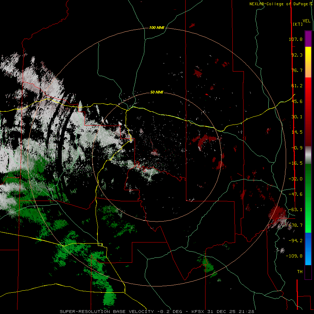Pick the bright red segment of the color bar
Image resolution: width=314 pixels, height=314 pixels.
click(x=308, y=88)
